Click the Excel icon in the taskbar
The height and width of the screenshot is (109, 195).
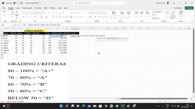[x=123, y=106]
